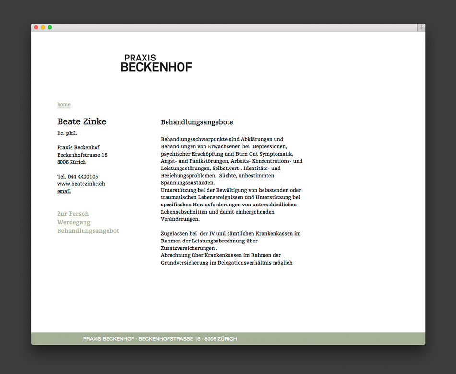Open the Zur Person page
Screen dimensions: 456x374
tap(73, 214)
